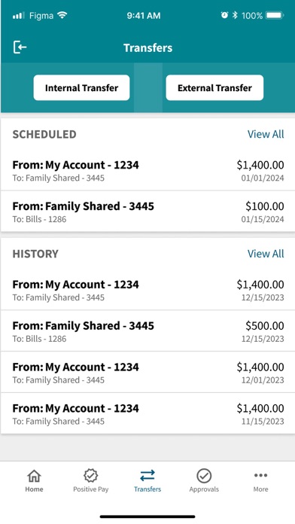Screen dimensions: 295x524
Task: Open the More ellipsis icon
Action: point(260,475)
